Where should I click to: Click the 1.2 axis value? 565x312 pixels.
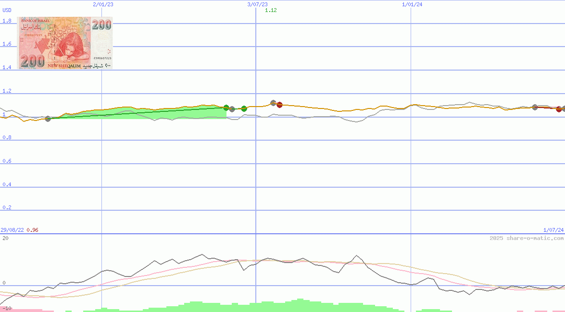(x=7, y=91)
